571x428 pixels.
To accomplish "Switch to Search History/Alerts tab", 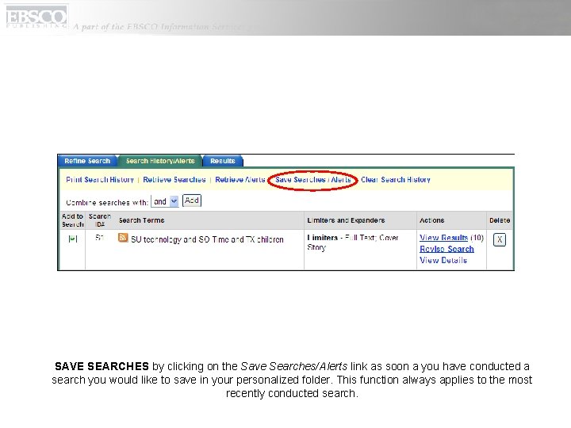I will click(160, 161).
